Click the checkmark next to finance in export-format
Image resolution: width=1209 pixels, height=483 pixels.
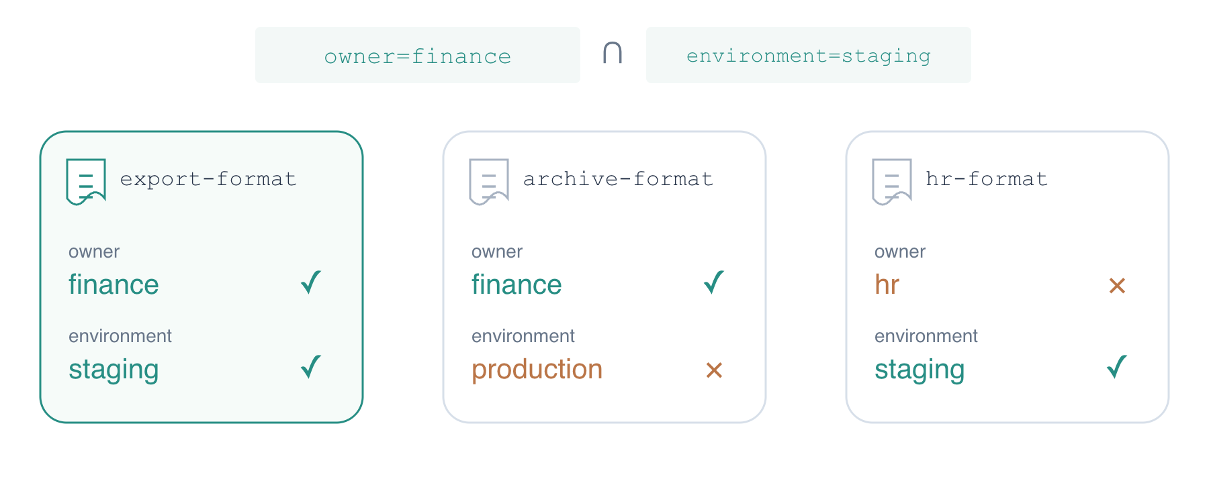point(311,283)
